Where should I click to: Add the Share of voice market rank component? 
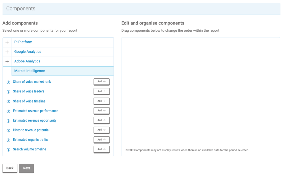[x=101, y=82]
